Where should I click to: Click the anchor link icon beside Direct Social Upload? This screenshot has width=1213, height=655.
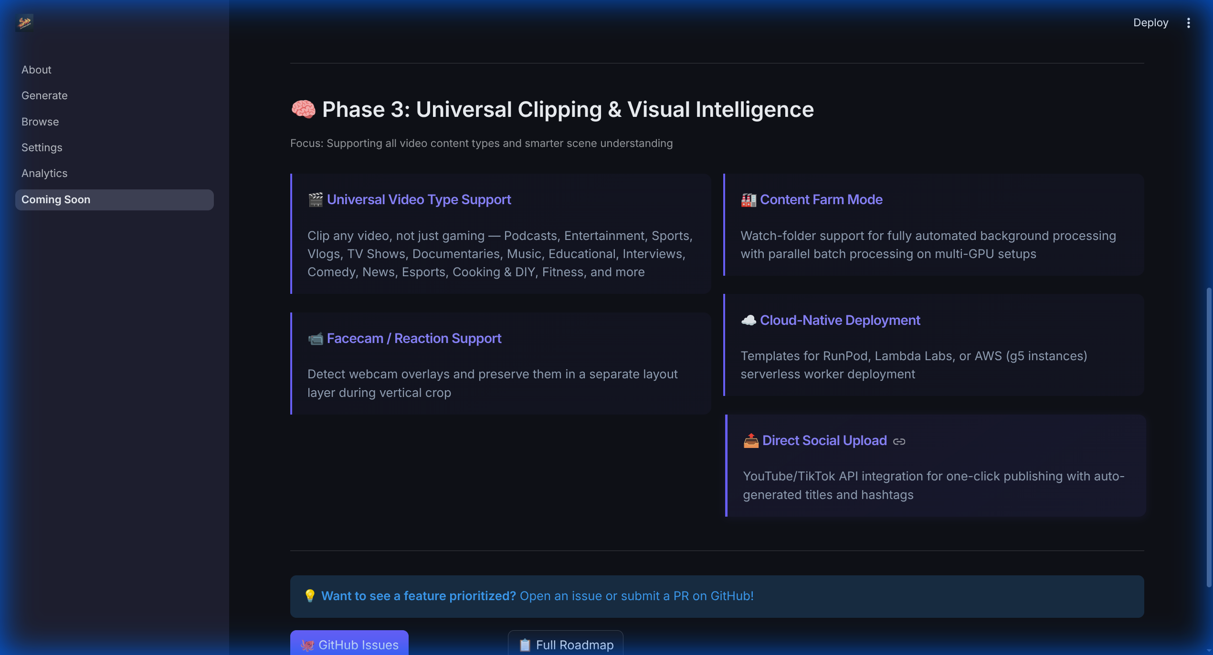(x=899, y=442)
